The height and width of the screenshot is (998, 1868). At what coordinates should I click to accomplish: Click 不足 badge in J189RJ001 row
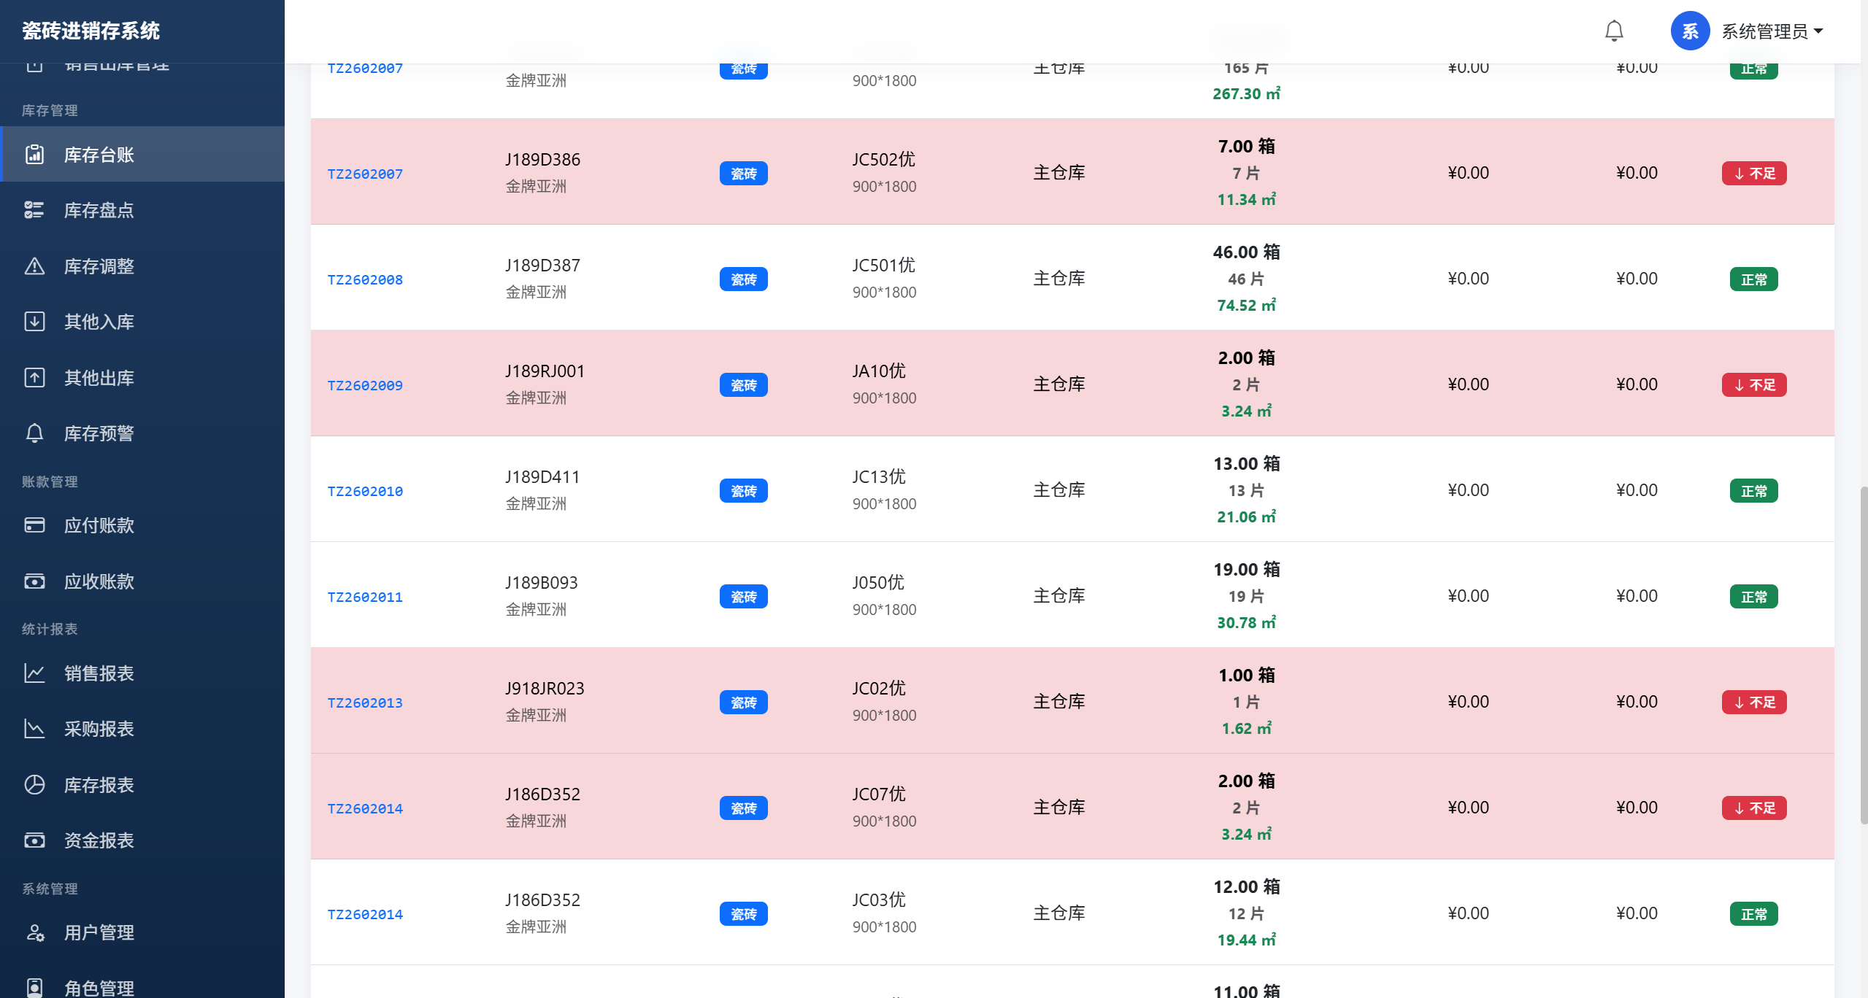tap(1754, 385)
